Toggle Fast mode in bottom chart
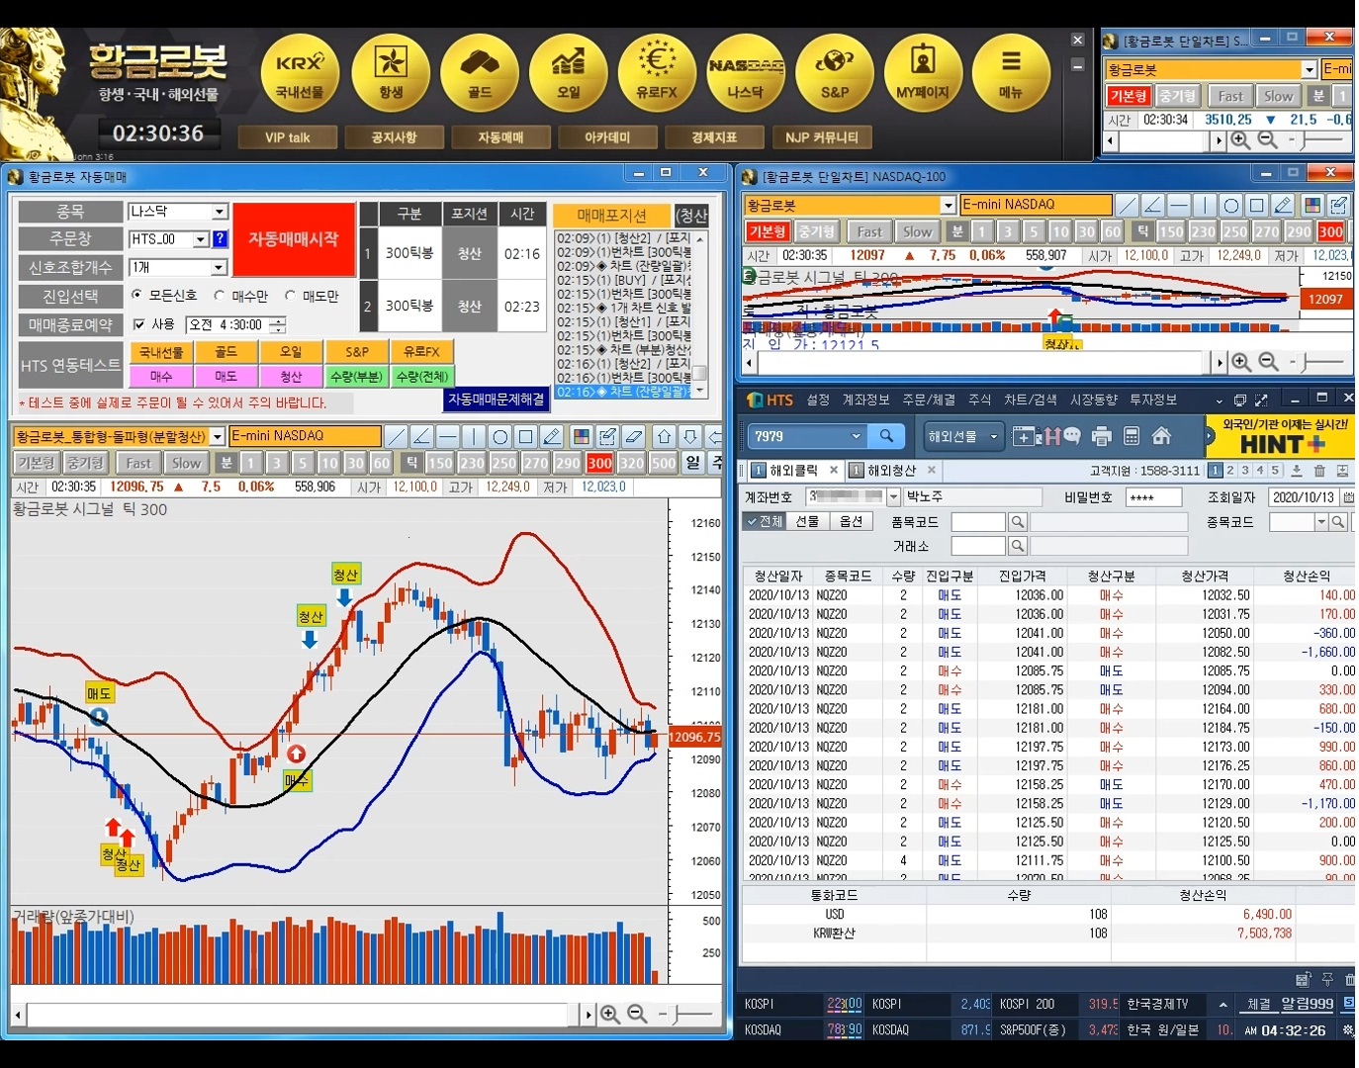This screenshot has height=1068, width=1359. pyautogui.click(x=138, y=463)
